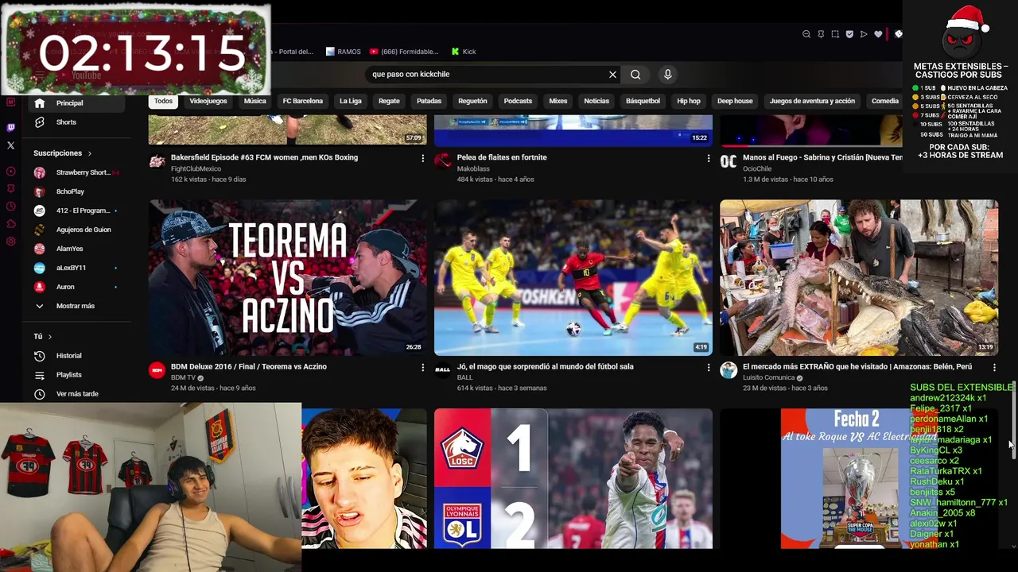Start voice search with the microphone icon
The width and height of the screenshot is (1018, 572).
[667, 74]
